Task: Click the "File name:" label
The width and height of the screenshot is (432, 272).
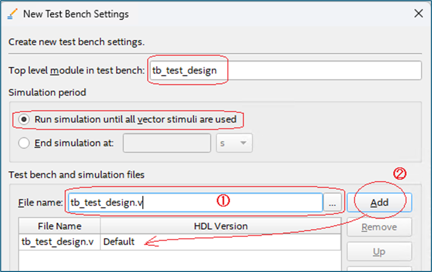Action: click(x=40, y=203)
